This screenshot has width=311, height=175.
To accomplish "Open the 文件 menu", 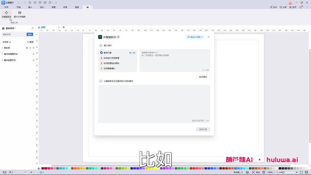I will pyautogui.click(x=6, y=7).
